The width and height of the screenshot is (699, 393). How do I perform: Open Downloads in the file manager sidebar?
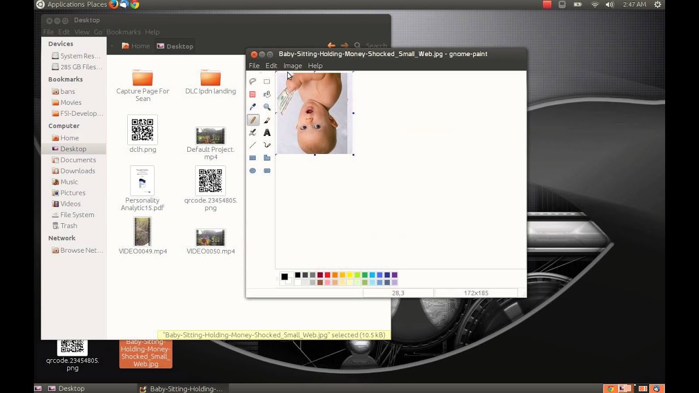click(x=78, y=171)
